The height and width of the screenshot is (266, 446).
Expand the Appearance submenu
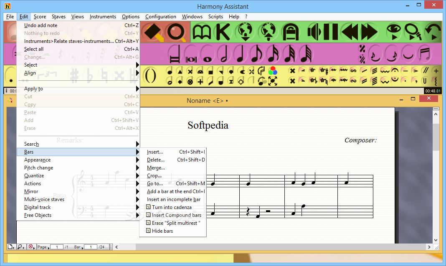point(78,160)
